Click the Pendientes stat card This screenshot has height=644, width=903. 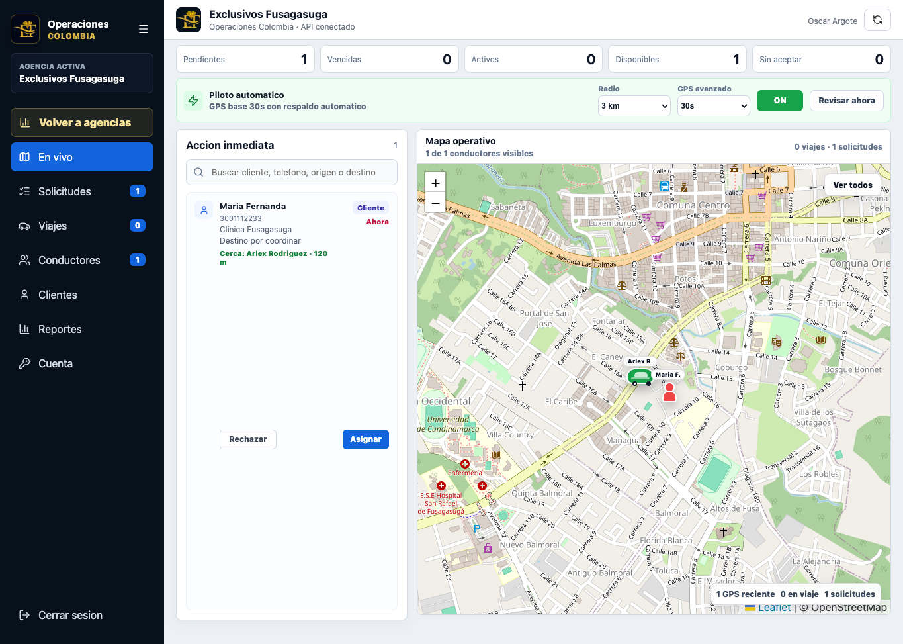pos(245,59)
